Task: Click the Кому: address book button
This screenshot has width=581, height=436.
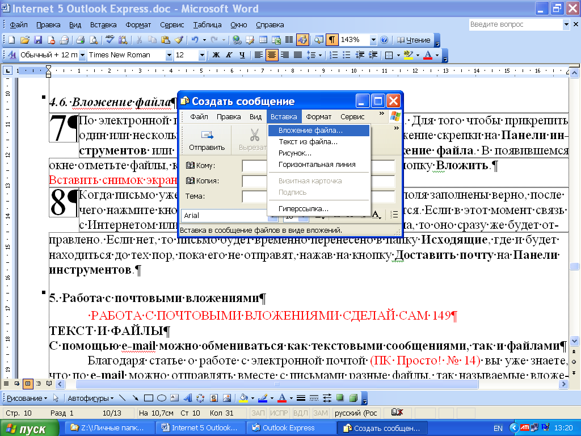Action: tap(201, 166)
